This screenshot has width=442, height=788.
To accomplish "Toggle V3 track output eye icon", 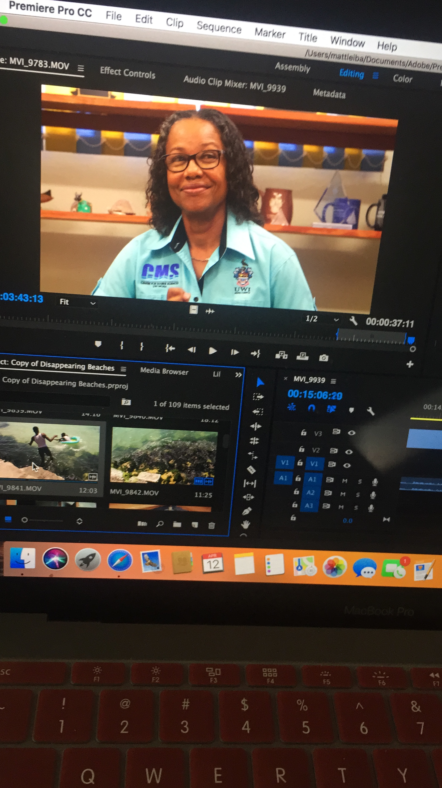I will click(351, 432).
